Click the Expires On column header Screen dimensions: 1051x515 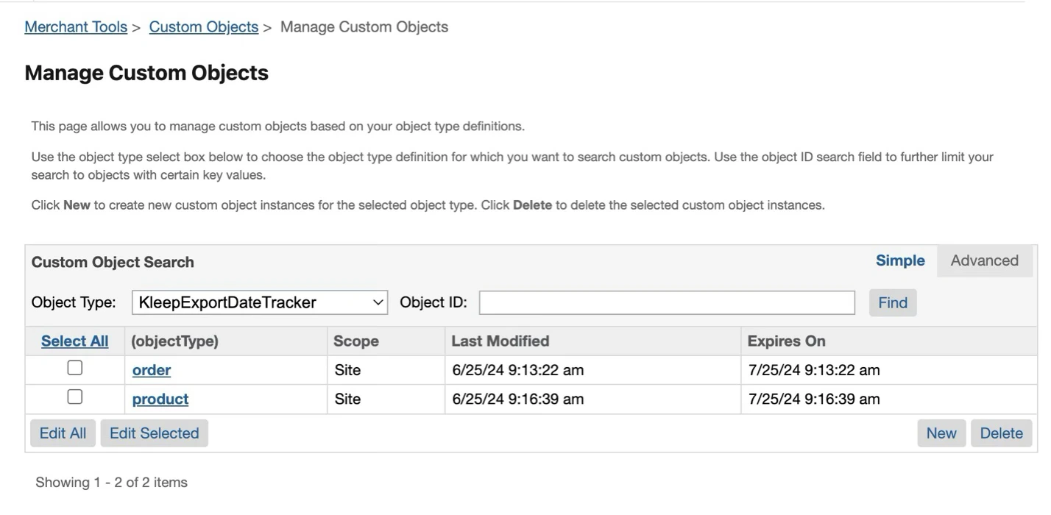pos(786,341)
